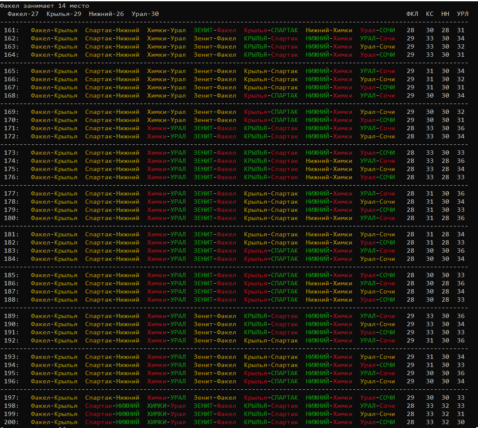Click row number '177:'
Screen dimensions: 478x428
11,194
